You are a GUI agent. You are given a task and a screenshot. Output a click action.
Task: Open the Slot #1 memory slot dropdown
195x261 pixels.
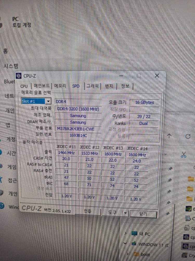pos(48,101)
